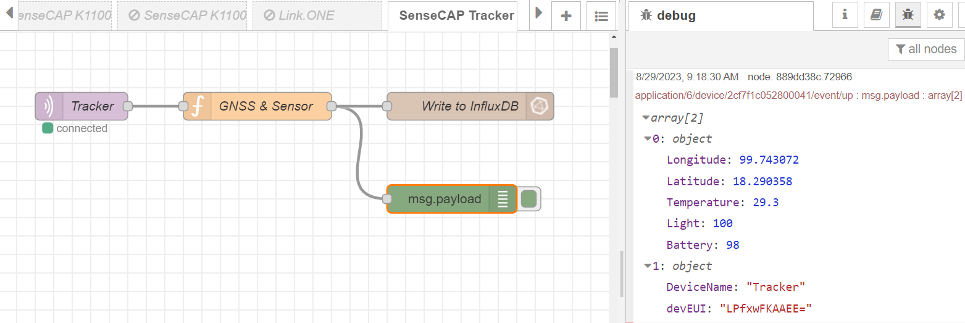Select the msg.payload debug node

[x=452, y=199]
